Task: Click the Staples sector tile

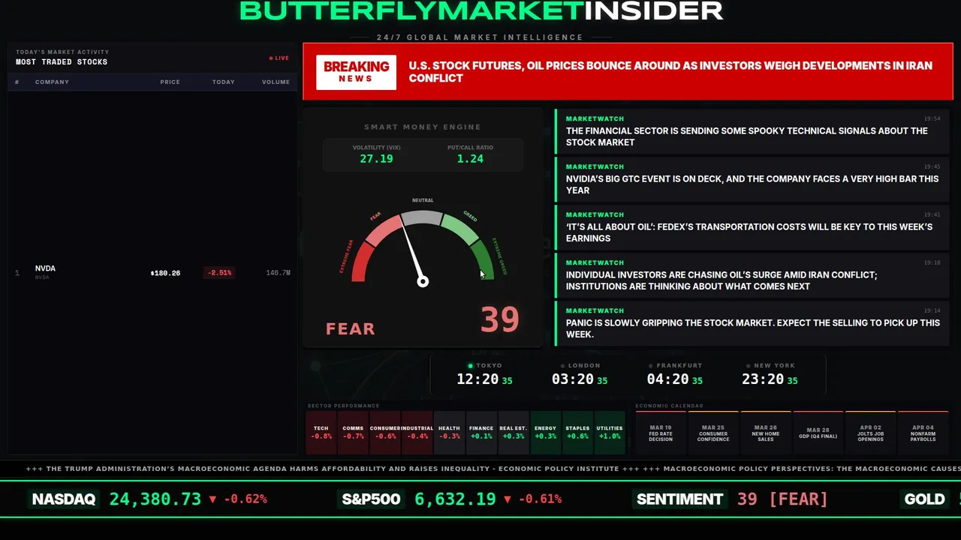Action: 577,433
